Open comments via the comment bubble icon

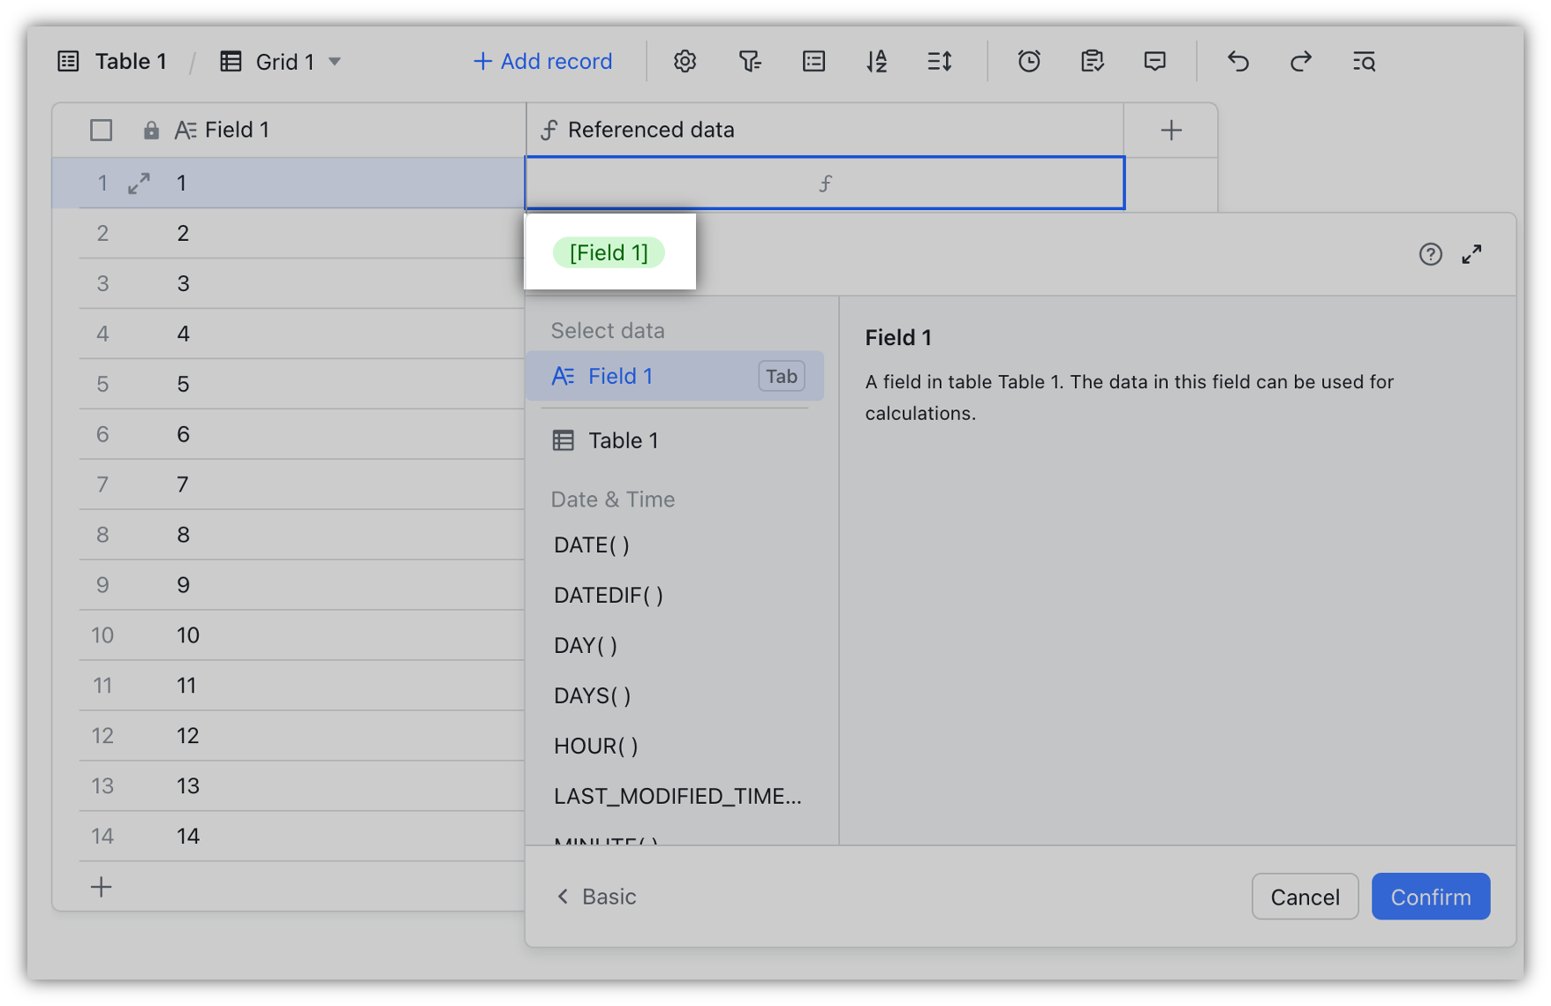[x=1154, y=61]
